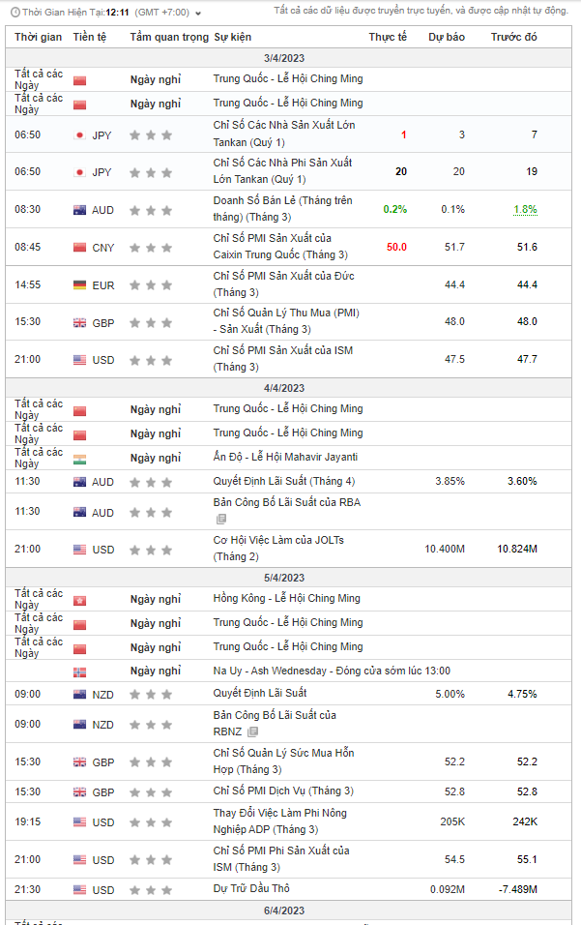Click the US flag on the JOLTs row
Viewport: 581px width, 925px height.
(79, 550)
